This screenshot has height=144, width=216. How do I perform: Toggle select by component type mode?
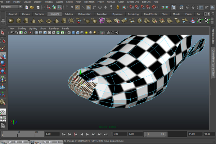[x=60, y=7]
